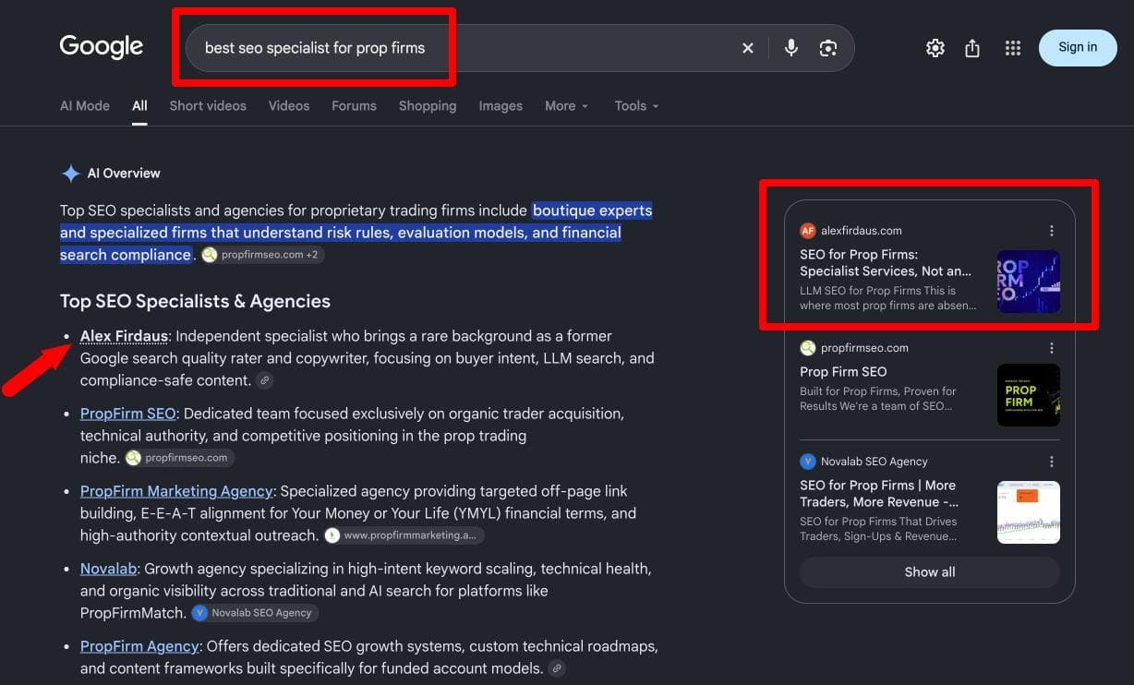Viewport: 1134px width, 685px height.
Task: Click the Show all button
Action: (930, 572)
